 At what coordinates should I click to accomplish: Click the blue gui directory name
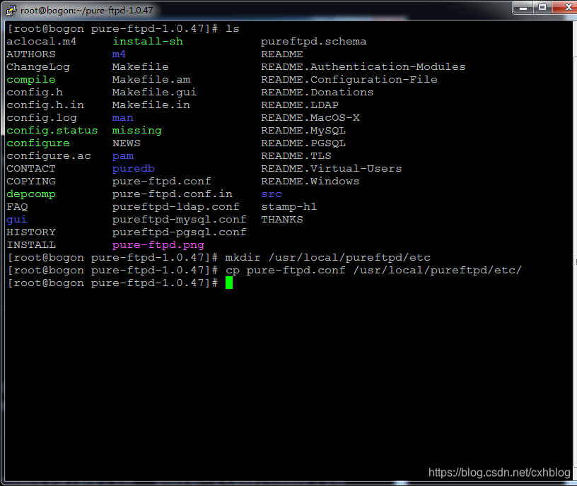coord(16,220)
